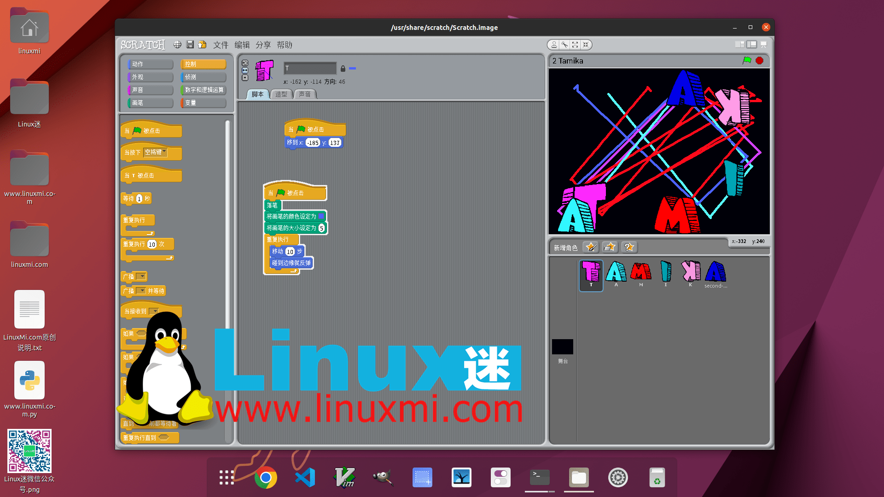Click the shrink sprite tool
This screenshot has height=497, width=884.
(x=586, y=45)
